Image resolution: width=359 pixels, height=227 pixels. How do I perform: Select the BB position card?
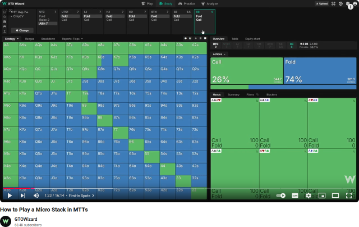click(x=204, y=21)
